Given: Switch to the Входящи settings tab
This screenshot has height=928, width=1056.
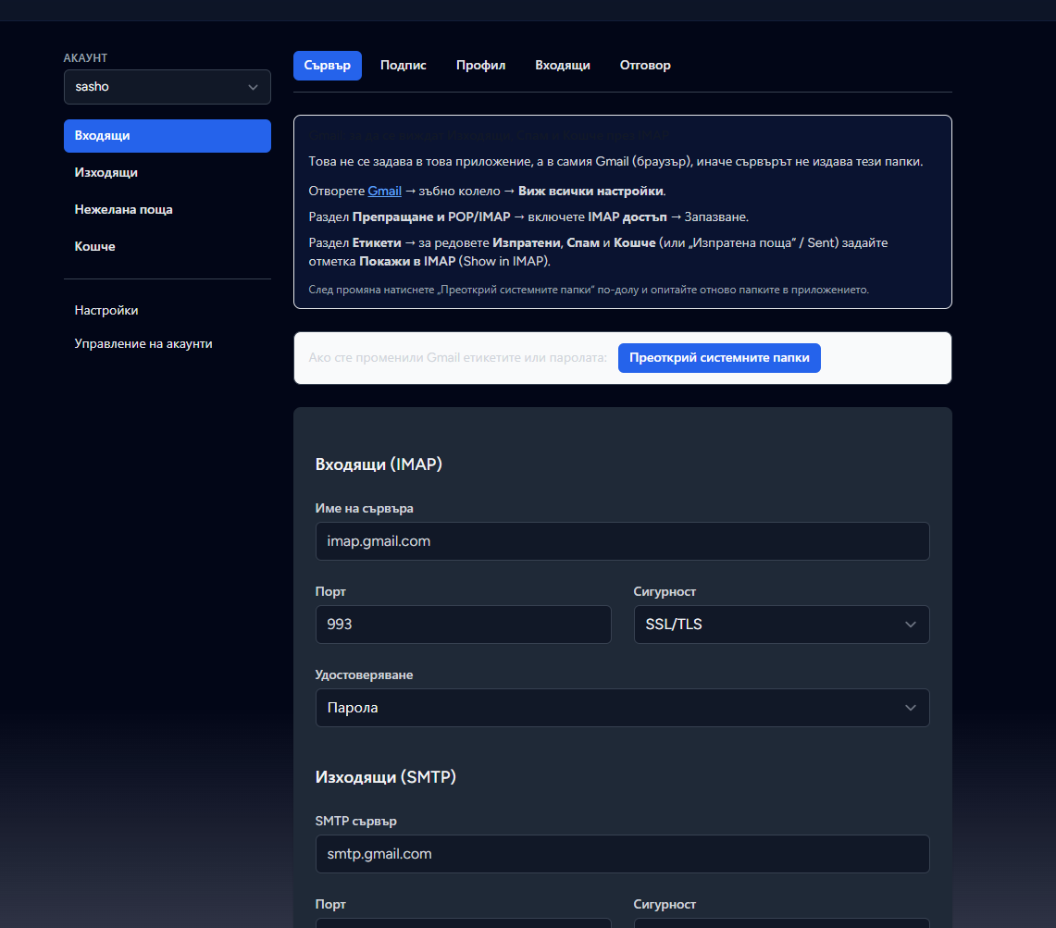Looking at the screenshot, I should pos(563,66).
